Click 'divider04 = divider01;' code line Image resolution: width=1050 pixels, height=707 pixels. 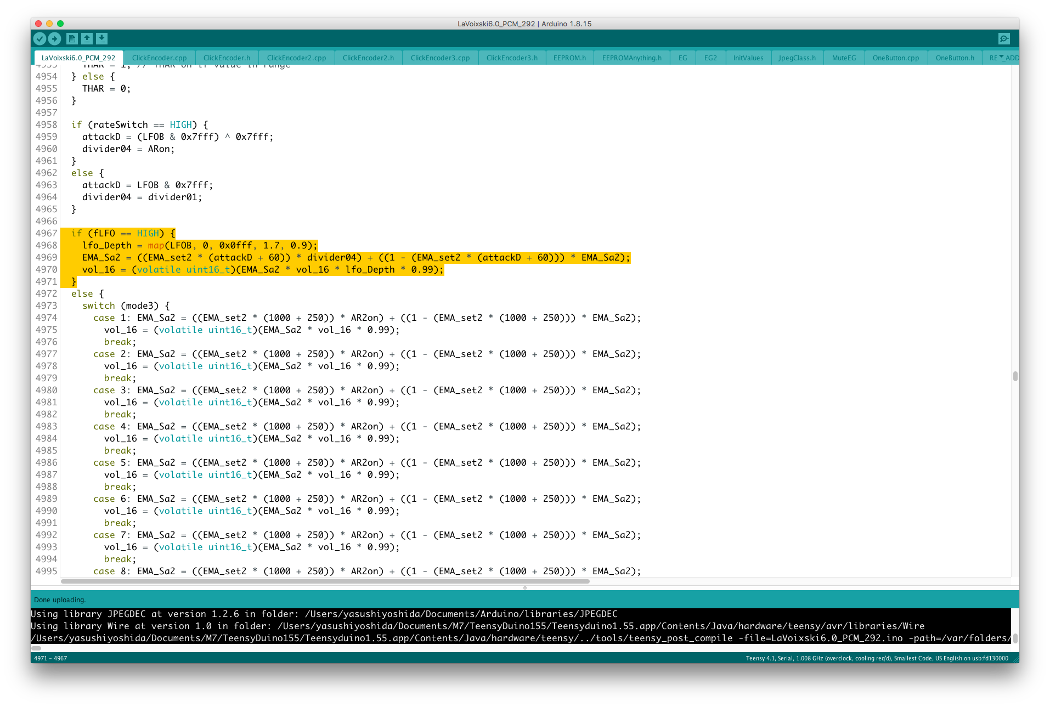click(142, 197)
